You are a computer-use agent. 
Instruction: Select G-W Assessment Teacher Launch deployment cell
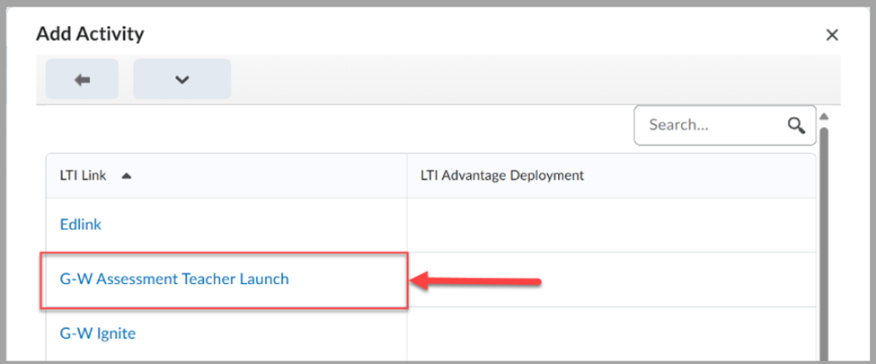(x=611, y=279)
